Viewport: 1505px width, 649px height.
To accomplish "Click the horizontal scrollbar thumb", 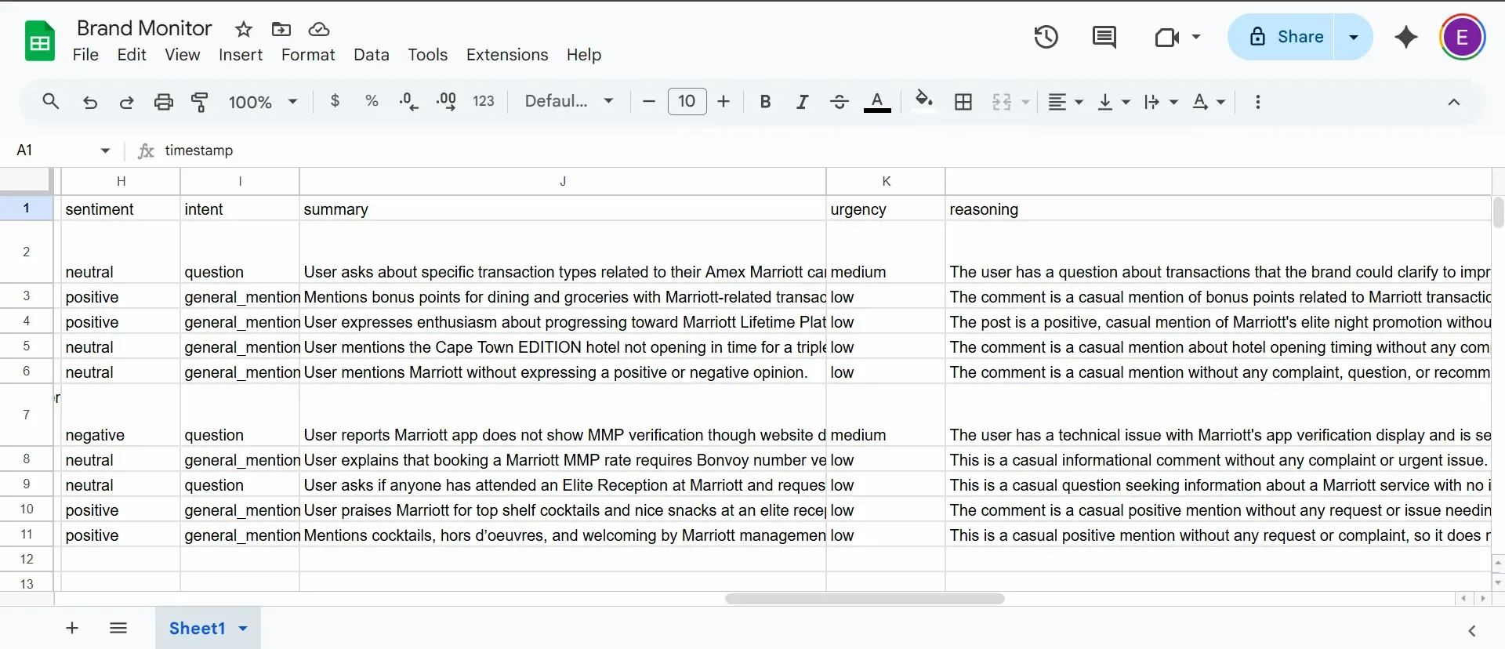I will click(865, 599).
